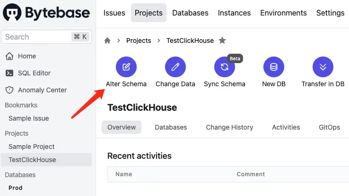Click the New DB database icon
349x196 pixels.
274,67
